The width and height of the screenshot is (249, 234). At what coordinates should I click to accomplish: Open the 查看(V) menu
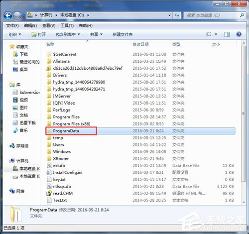point(49,25)
